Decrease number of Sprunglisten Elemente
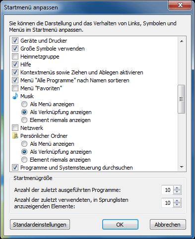This screenshot has height=239, width=195. click(x=177, y=205)
